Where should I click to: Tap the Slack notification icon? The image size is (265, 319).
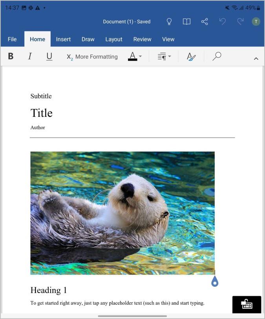[31, 8]
